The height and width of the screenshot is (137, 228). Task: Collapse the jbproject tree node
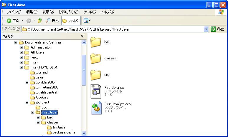[x=27, y=102]
